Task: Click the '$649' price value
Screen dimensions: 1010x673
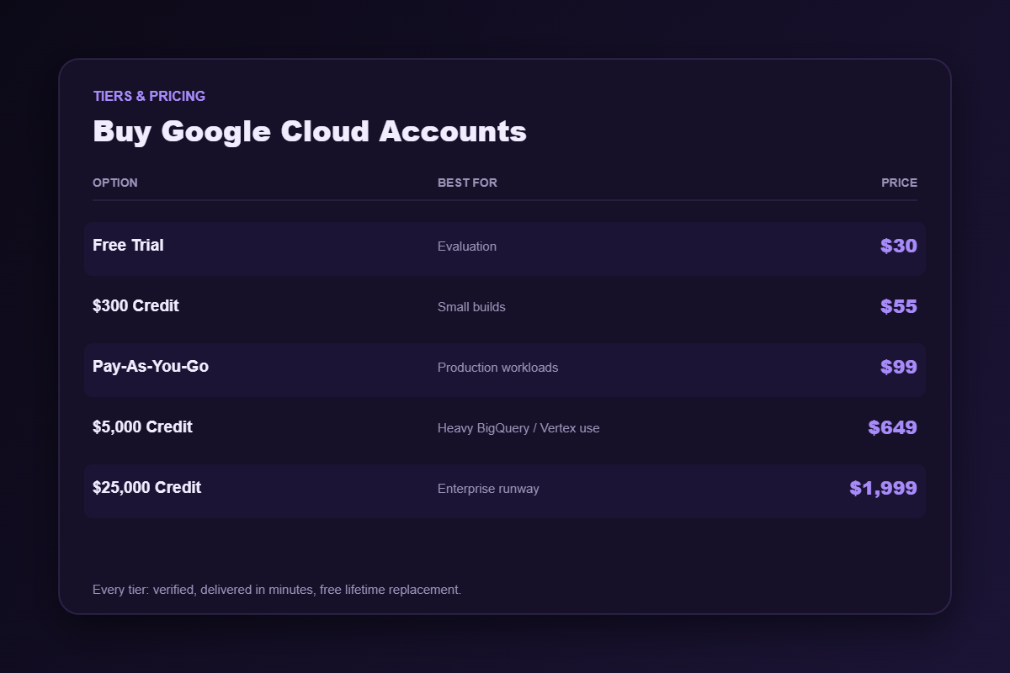Action: click(x=893, y=427)
